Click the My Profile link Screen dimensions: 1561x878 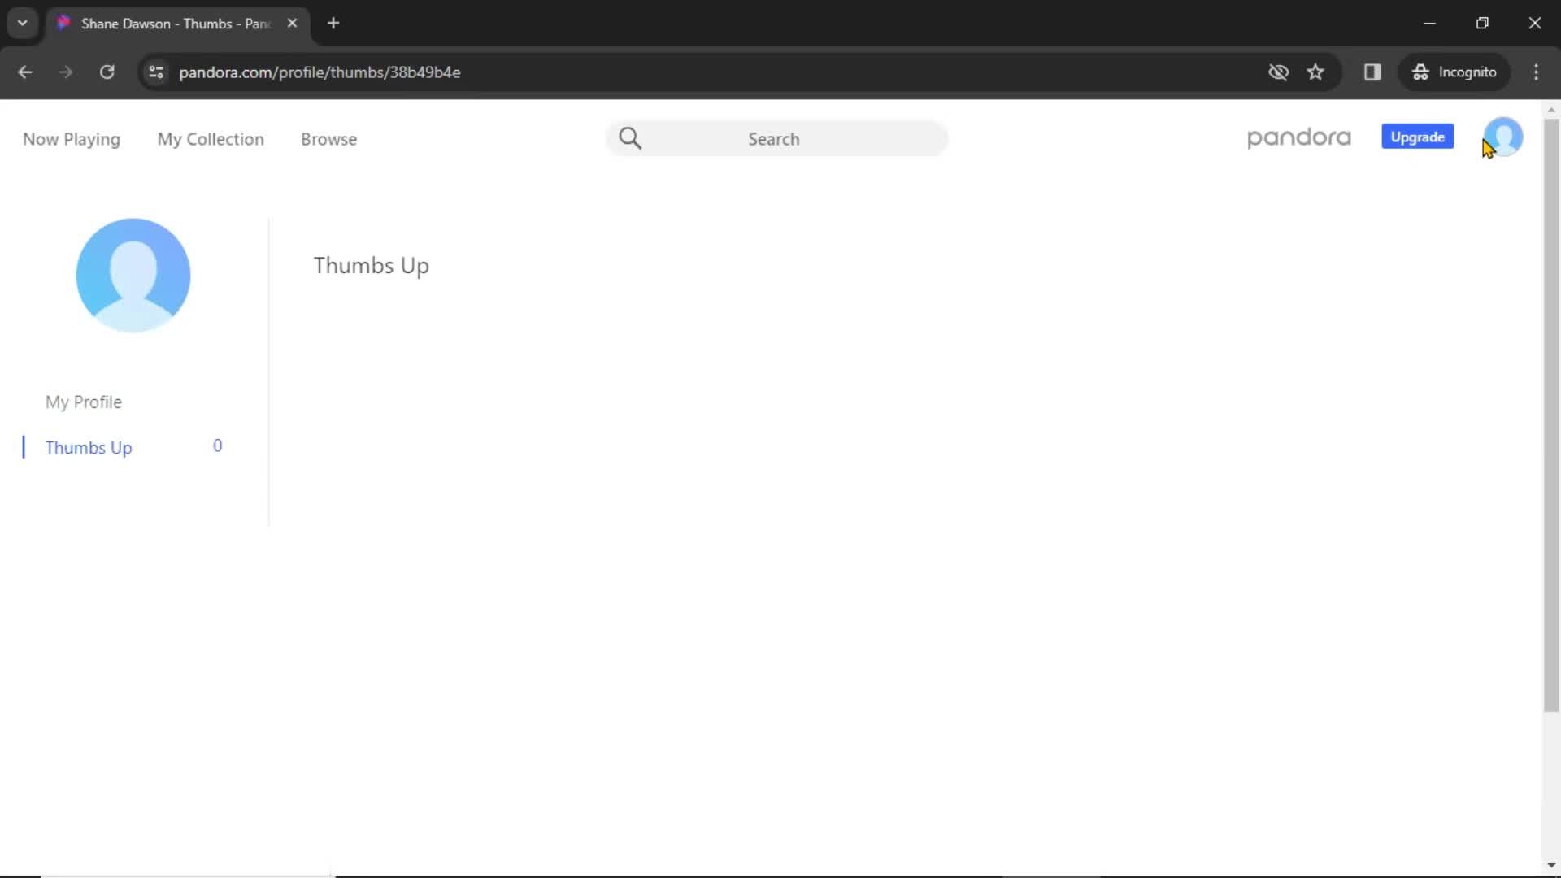pos(84,401)
